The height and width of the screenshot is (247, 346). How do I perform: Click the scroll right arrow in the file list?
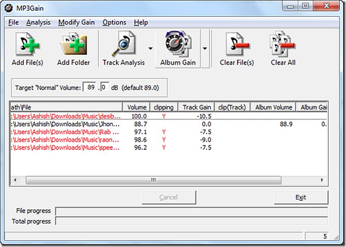pyautogui.click(x=322, y=180)
